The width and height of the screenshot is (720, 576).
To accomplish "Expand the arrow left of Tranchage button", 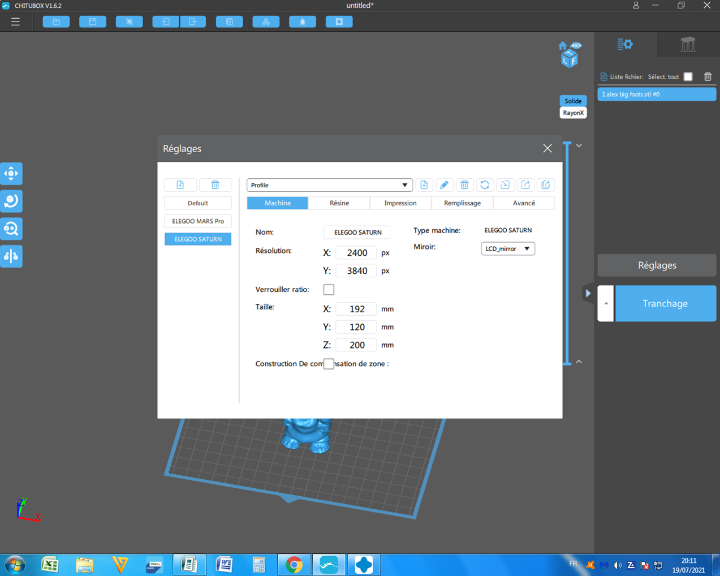I will pyautogui.click(x=606, y=303).
